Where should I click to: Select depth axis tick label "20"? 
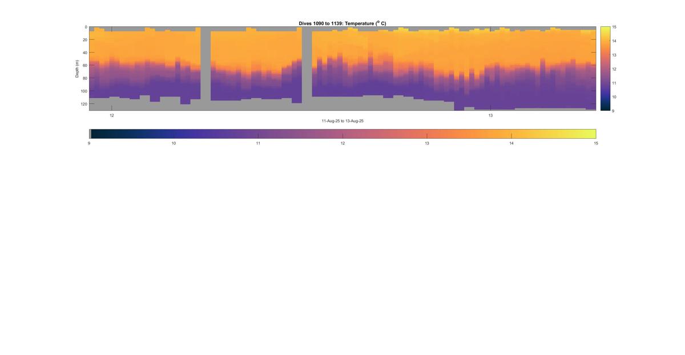[84, 40]
